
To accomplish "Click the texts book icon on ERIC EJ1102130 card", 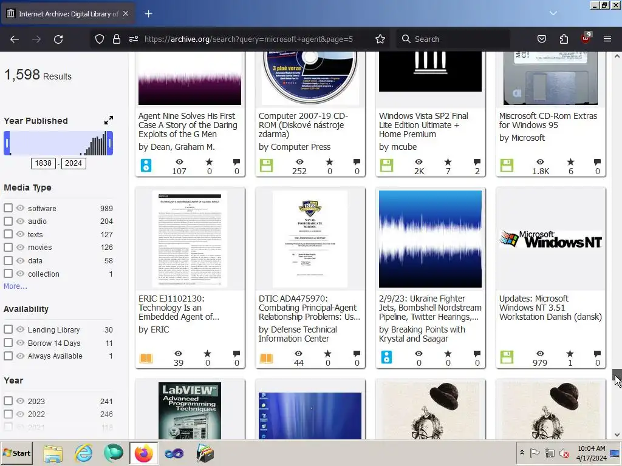I will pyautogui.click(x=146, y=358).
